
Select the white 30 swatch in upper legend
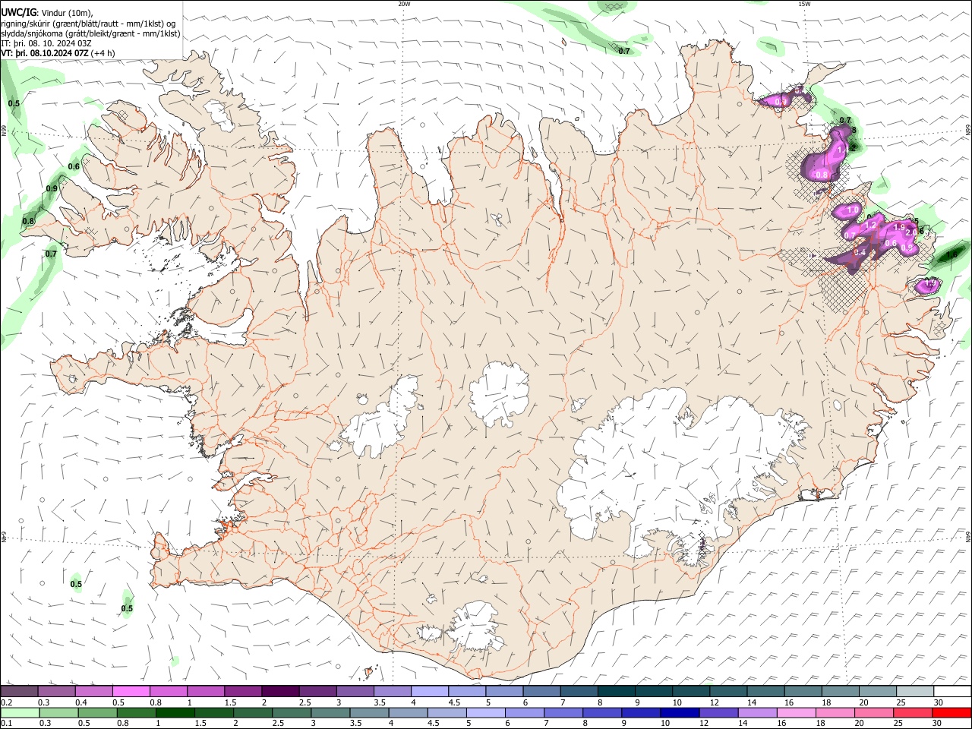(x=952, y=691)
